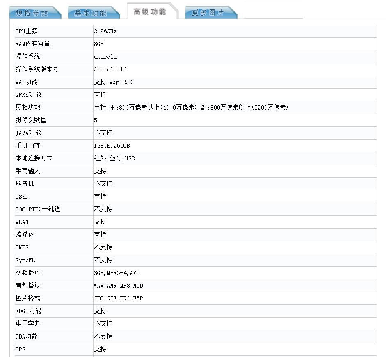Select the 电子字典 label
This screenshot has width=386, height=357.
[28, 324]
